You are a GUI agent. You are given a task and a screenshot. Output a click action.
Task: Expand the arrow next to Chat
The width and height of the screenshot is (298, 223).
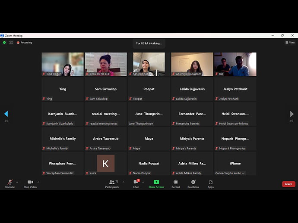tap(143, 182)
